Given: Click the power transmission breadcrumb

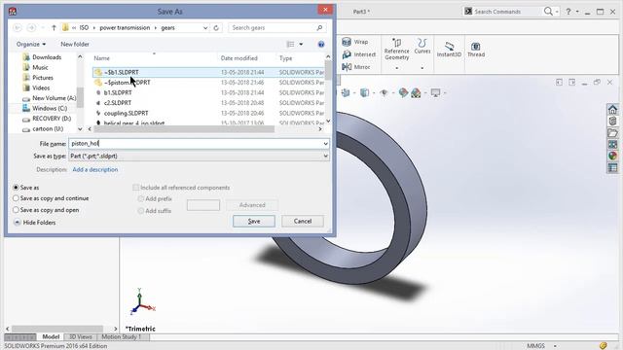Looking at the screenshot, I should 125,28.
